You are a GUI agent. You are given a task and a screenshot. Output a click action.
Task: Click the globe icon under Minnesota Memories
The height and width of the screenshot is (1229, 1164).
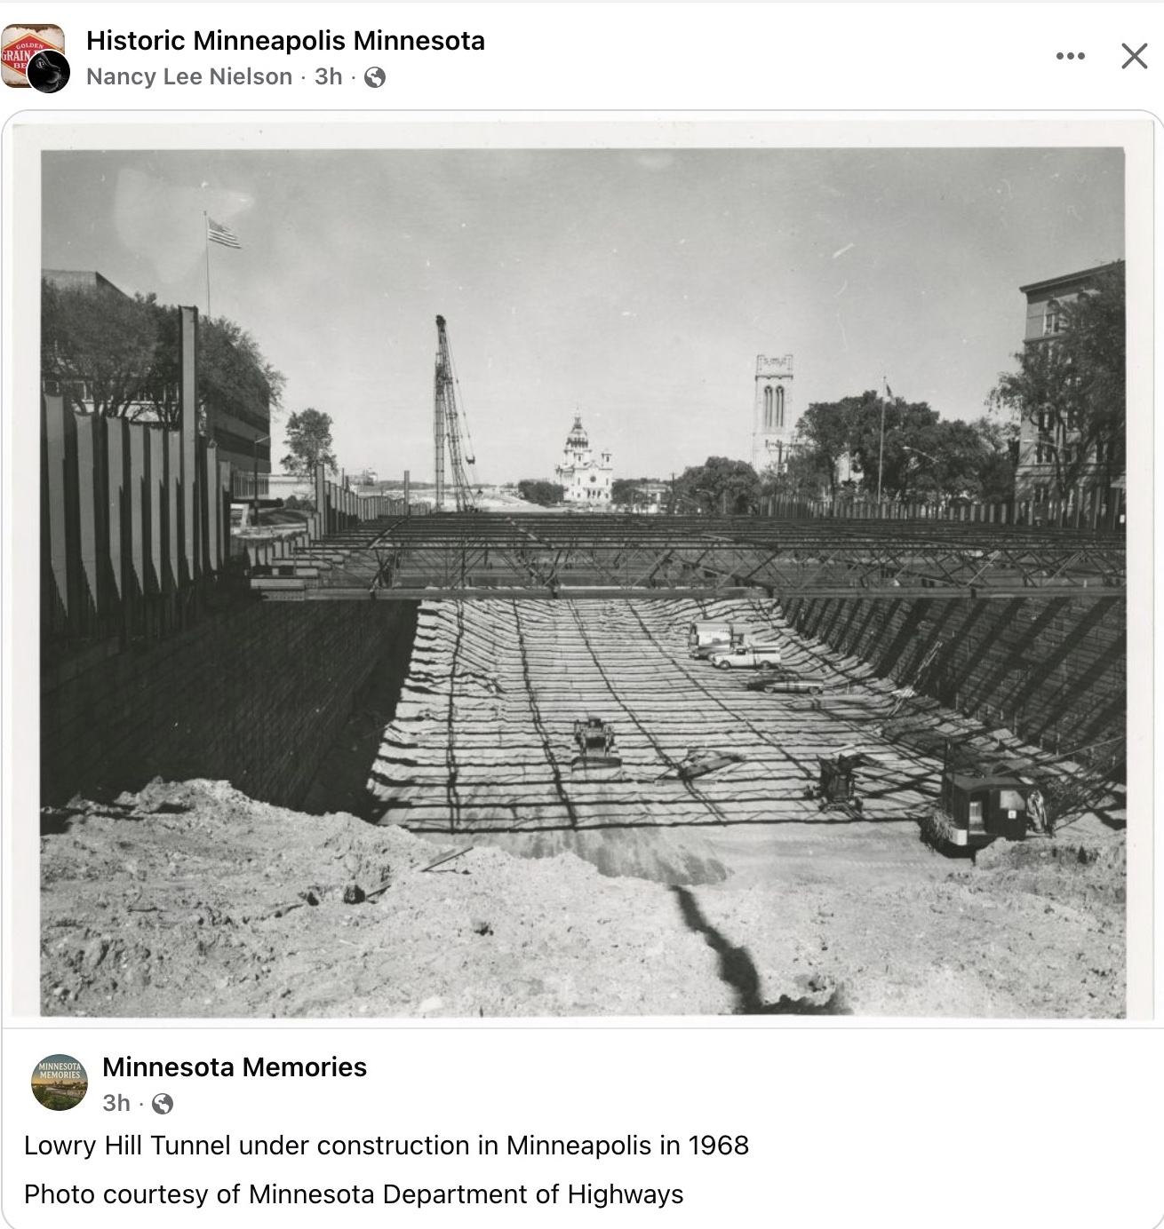click(163, 1104)
